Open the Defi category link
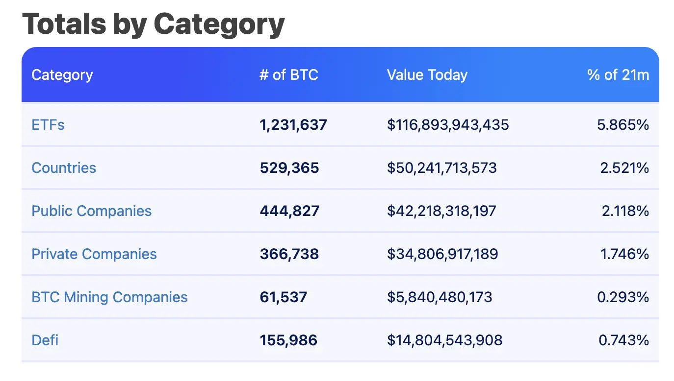Viewport: 674px width, 381px height. (x=45, y=340)
